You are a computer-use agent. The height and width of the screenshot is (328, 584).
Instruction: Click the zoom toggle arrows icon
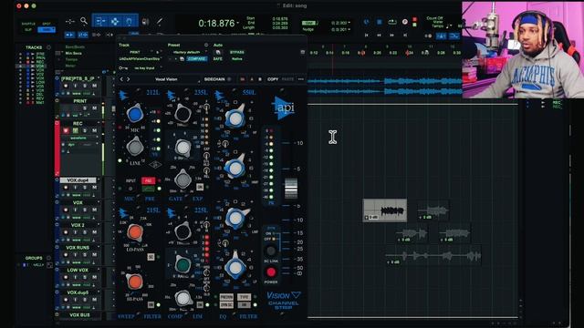pyautogui.click(x=69, y=22)
